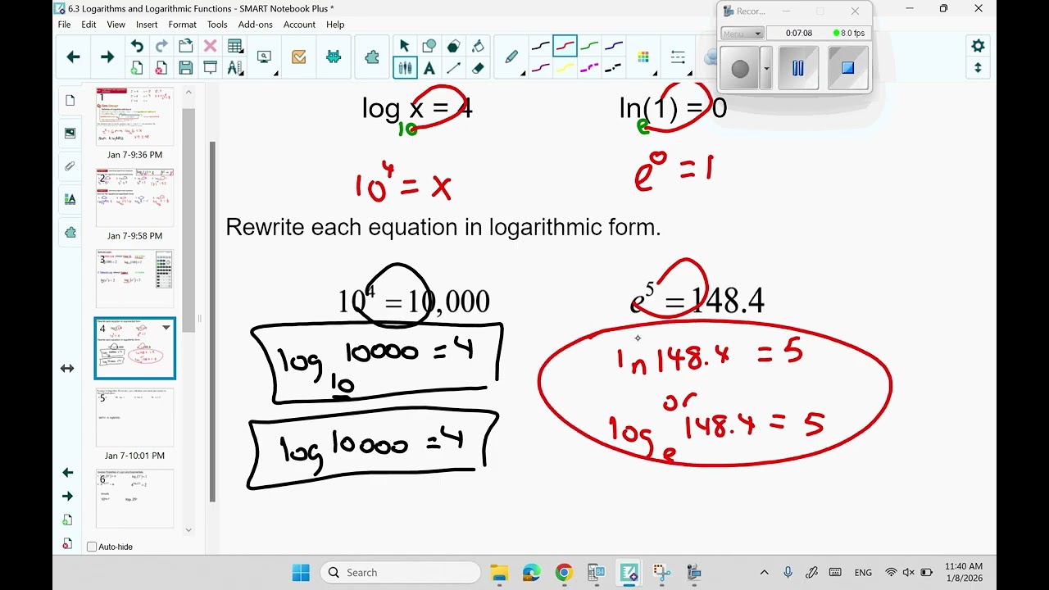This screenshot has height=590, width=1049.
Task: Go to previous page with toolbar back arrow
Action: [73, 57]
